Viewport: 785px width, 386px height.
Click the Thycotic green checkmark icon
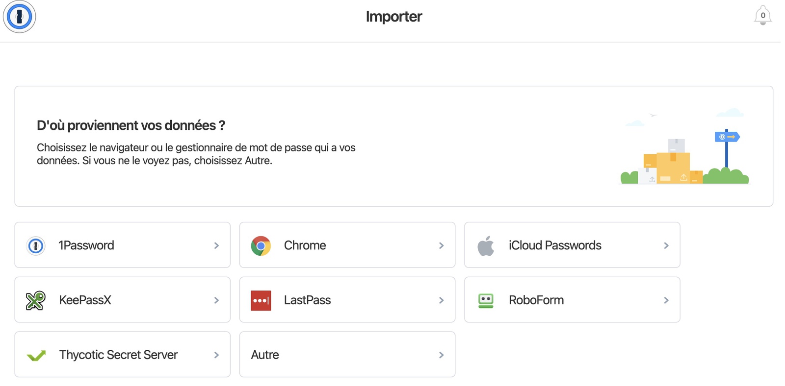pyautogui.click(x=36, y=355)
